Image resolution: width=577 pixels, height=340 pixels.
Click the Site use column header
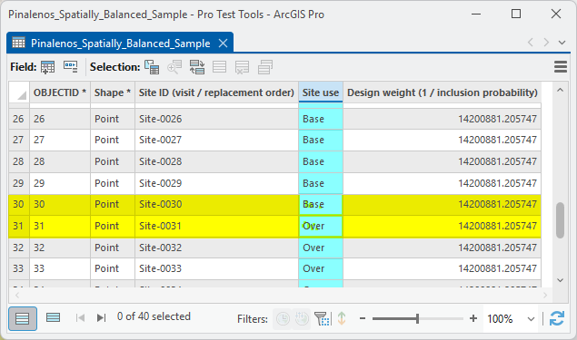pyautogui.click(x=321, y=92)
